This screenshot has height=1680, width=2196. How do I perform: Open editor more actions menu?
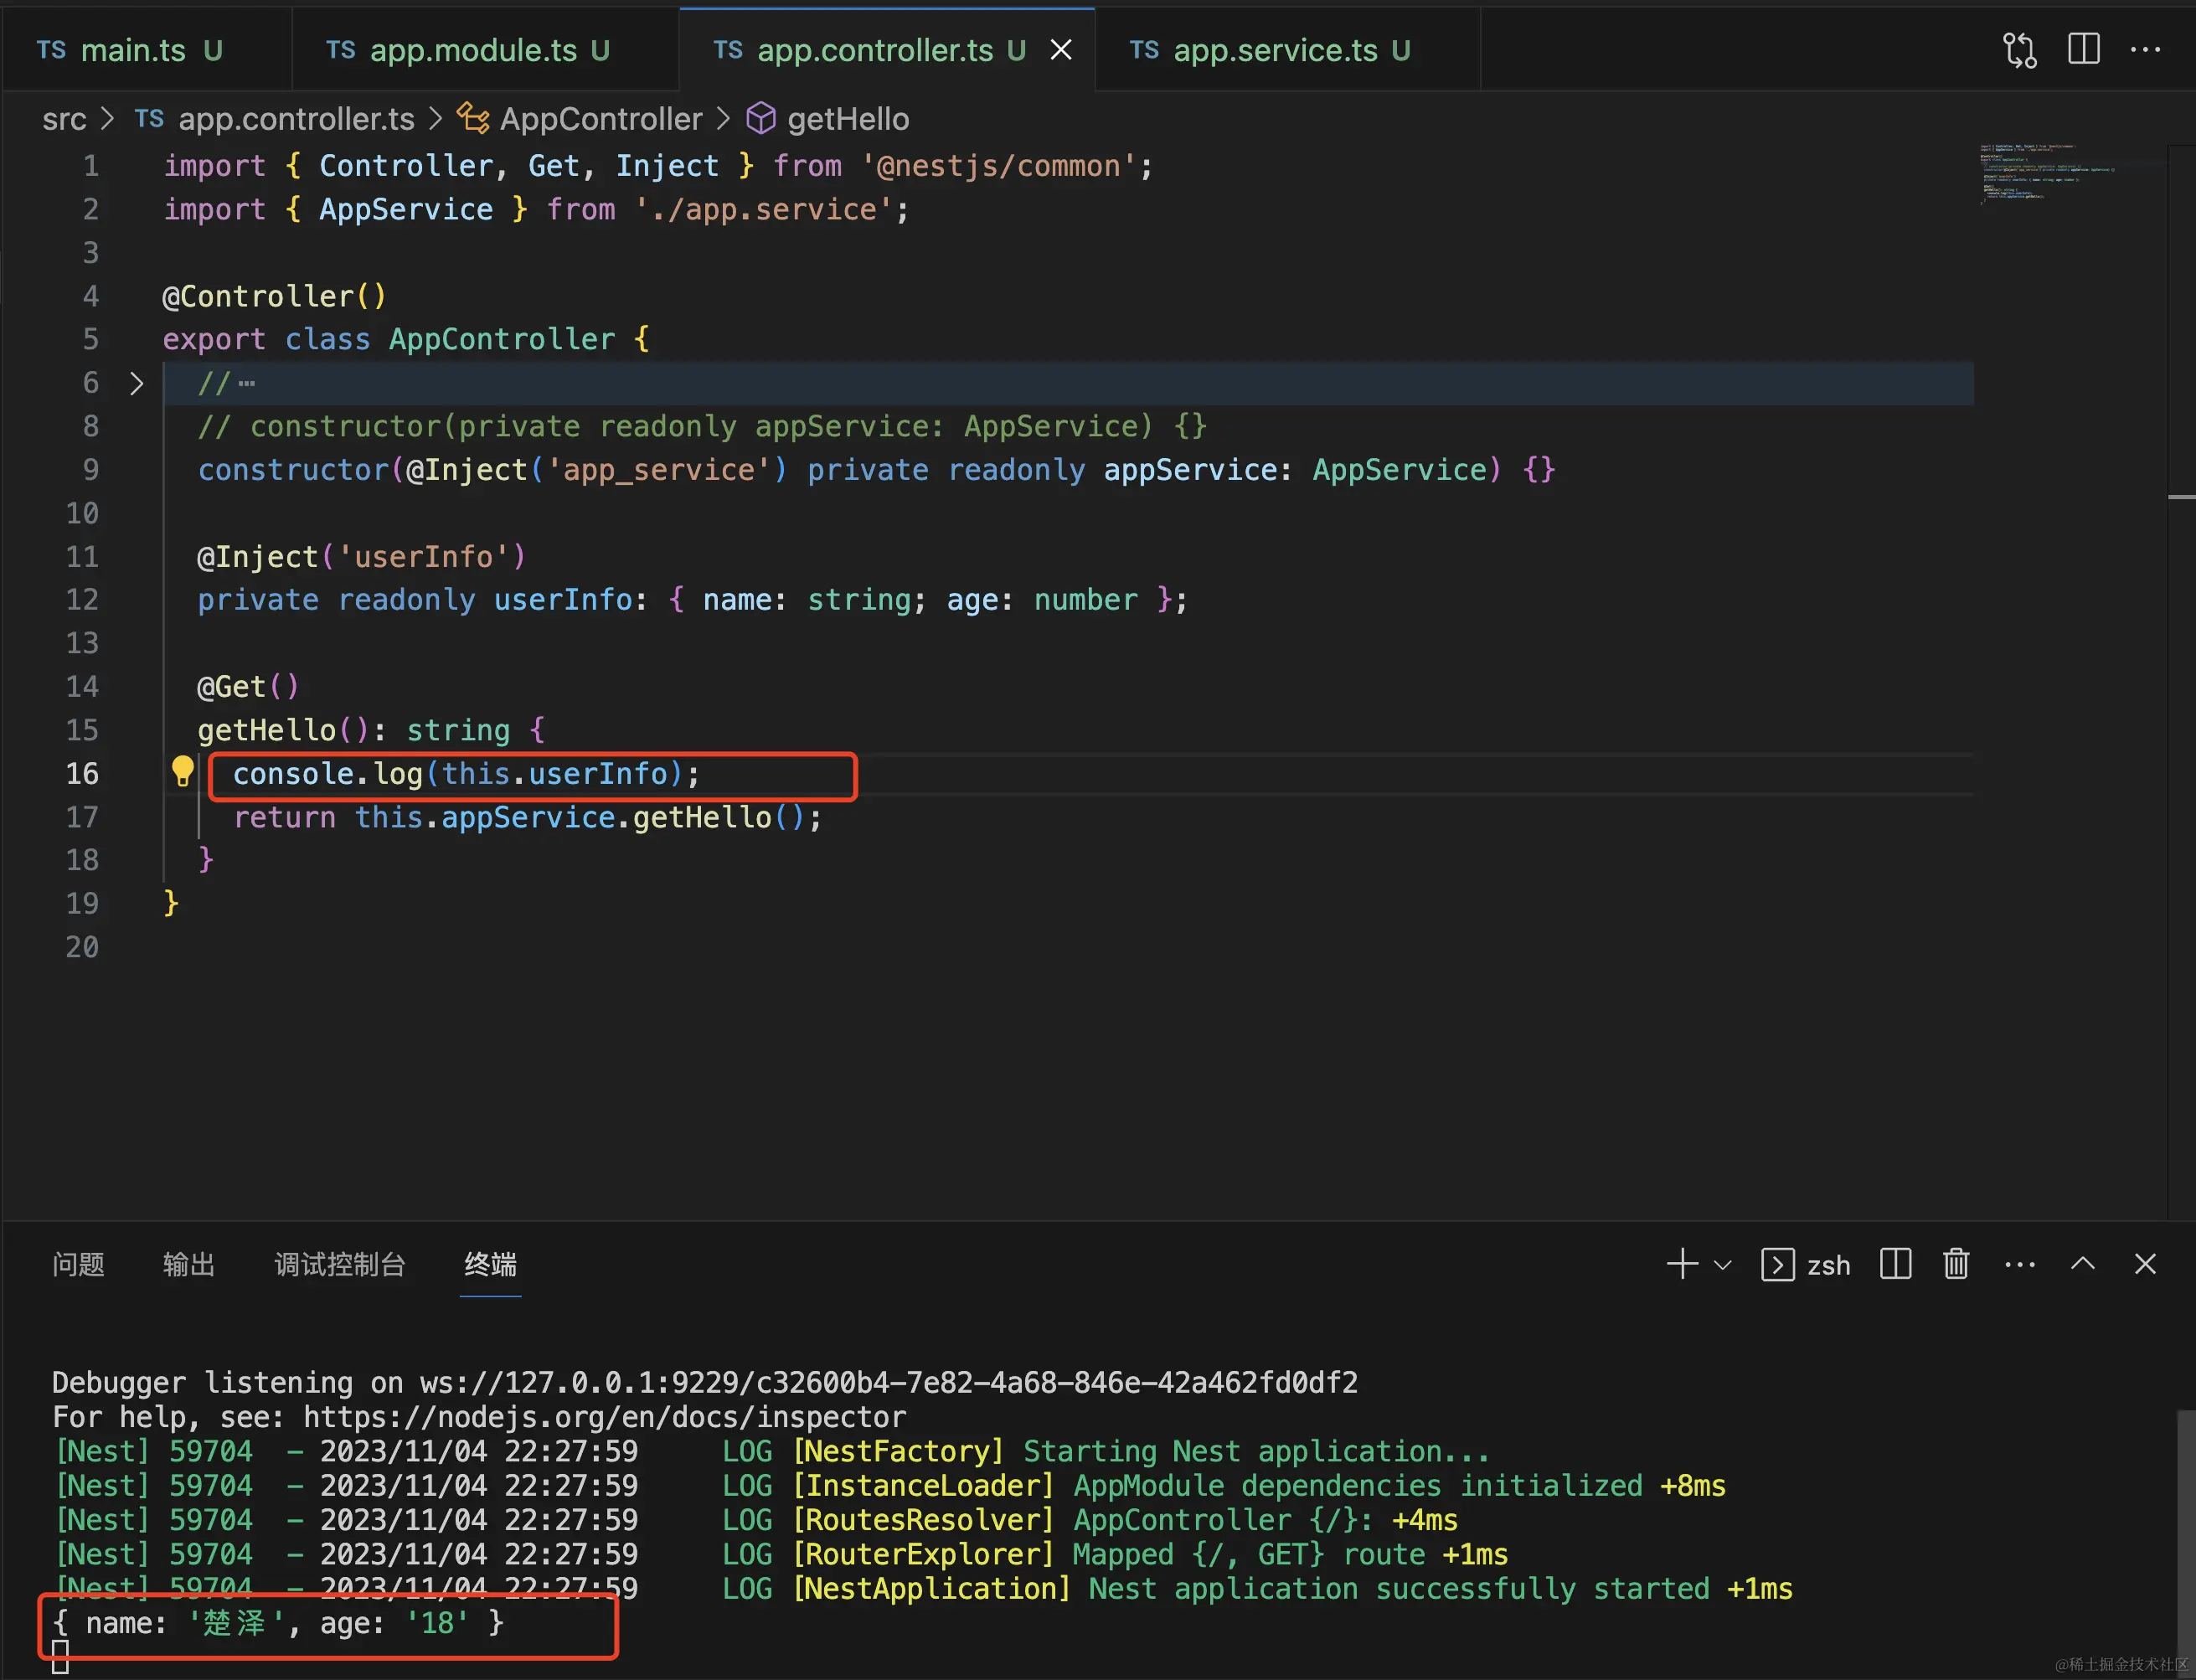click(2145, 49)
